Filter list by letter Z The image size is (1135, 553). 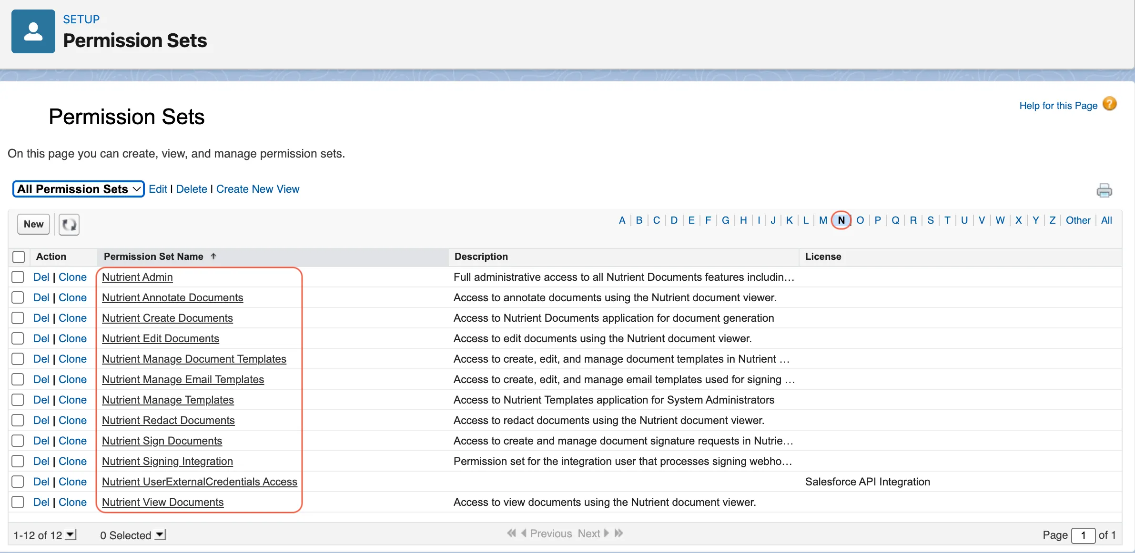tap(1052, 220)
